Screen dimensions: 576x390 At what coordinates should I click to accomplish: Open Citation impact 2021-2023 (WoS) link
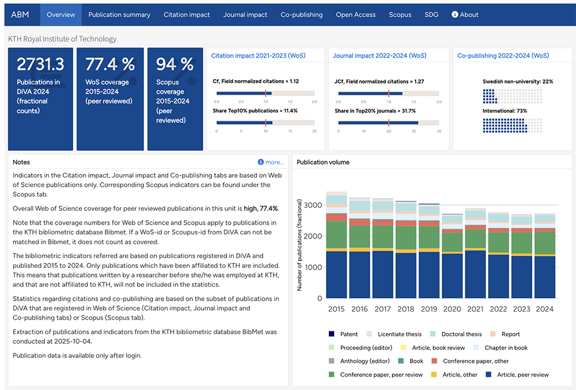click(258, 56)
